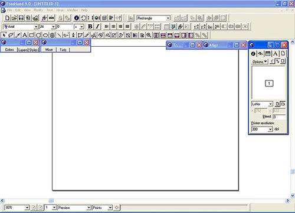Click page thumbnail numbered 1
295x213 pixels.
pyautogui.click(x=269, y=83)
